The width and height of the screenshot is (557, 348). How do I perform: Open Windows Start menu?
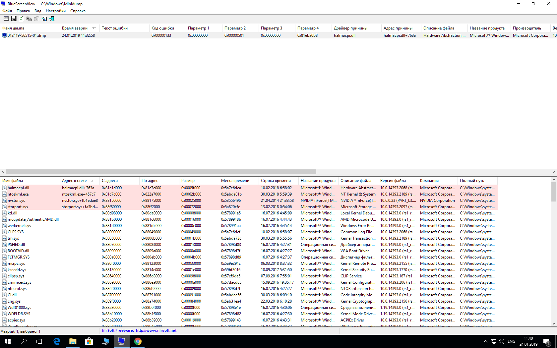(x=8, y=341)
